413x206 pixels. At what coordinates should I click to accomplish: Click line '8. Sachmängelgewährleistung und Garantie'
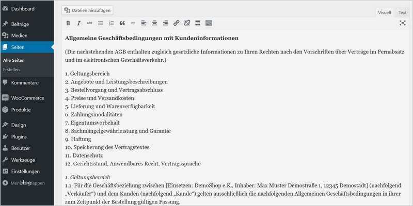(118, 131)
